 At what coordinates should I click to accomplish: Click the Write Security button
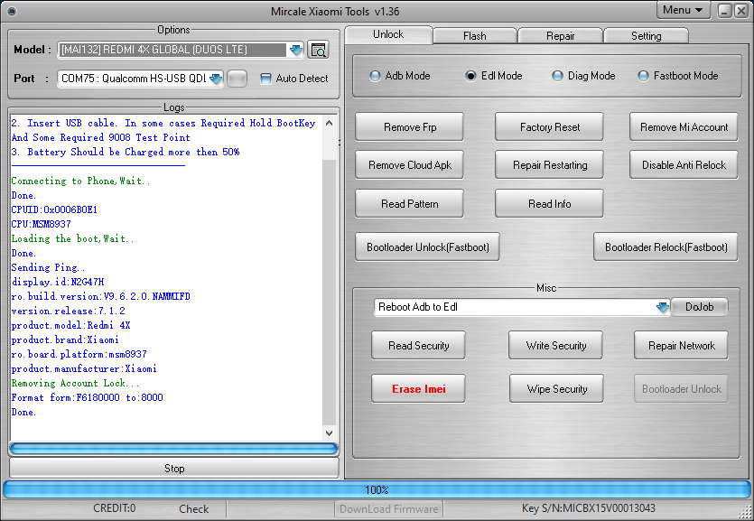pos(556,346)
